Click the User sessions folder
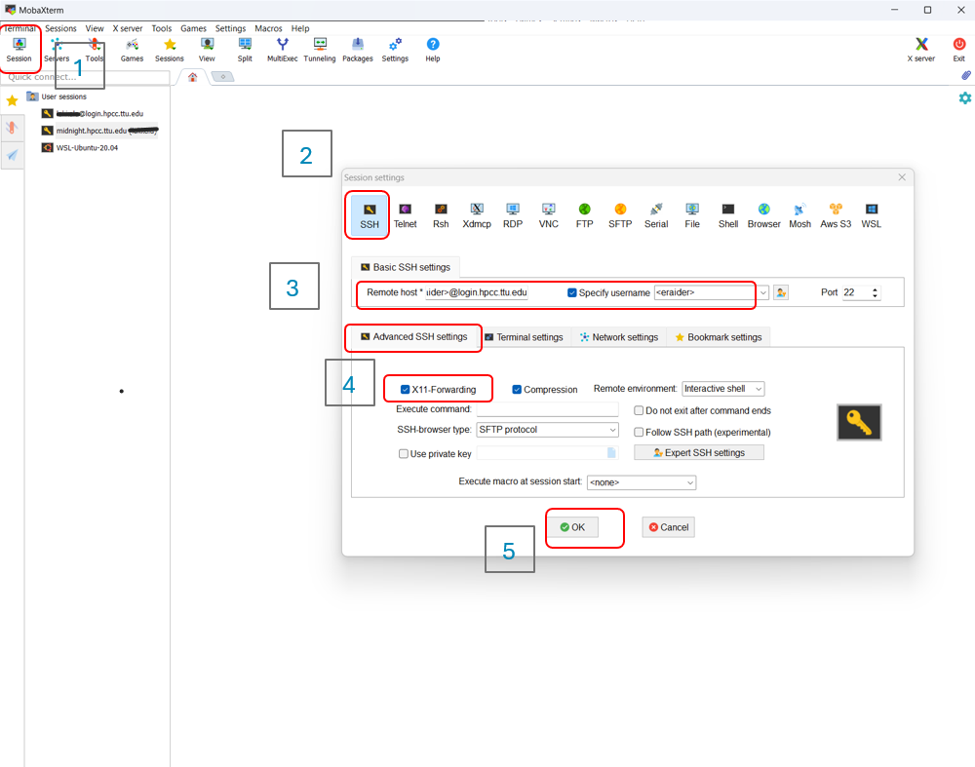975x767 pixels. [57, 96]
